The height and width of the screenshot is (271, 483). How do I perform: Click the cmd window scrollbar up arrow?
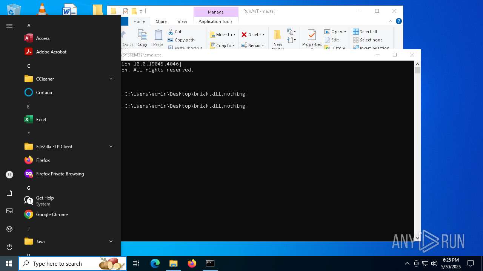(x=417, y=64)
